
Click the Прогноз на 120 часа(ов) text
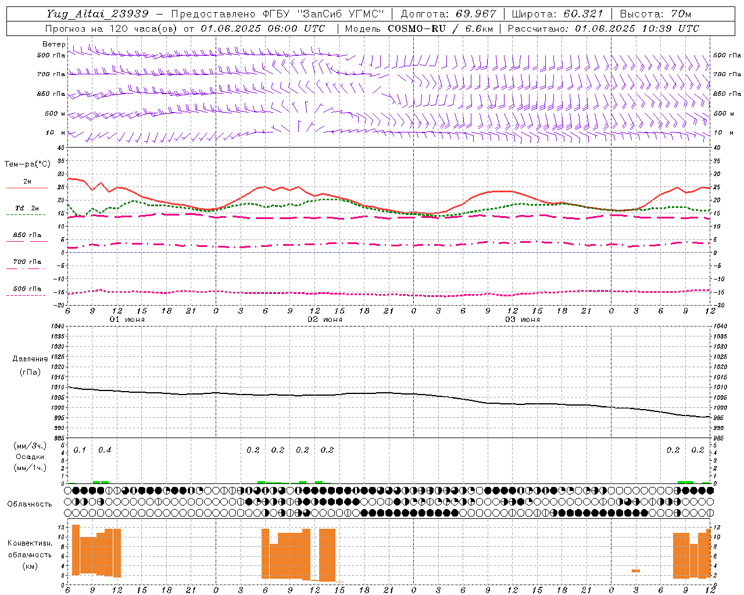pos(112,28)
